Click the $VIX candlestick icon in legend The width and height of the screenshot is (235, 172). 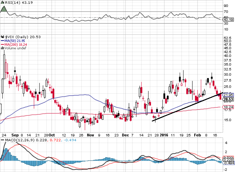3,37
